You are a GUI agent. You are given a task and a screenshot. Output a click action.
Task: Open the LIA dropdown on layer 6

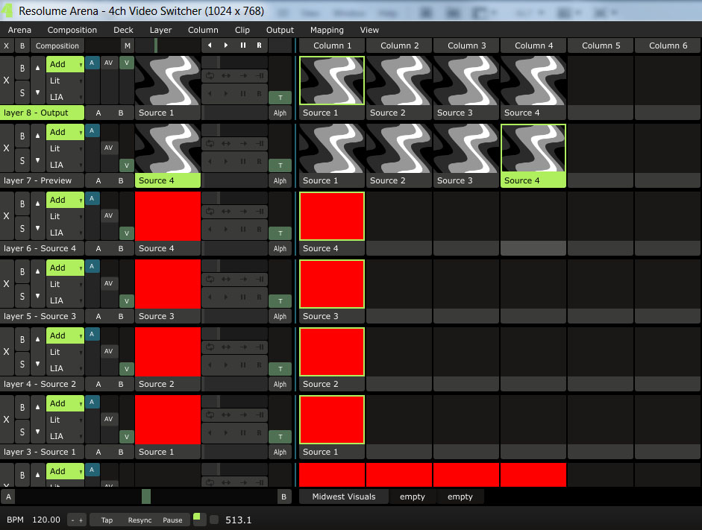coord(65,233)
